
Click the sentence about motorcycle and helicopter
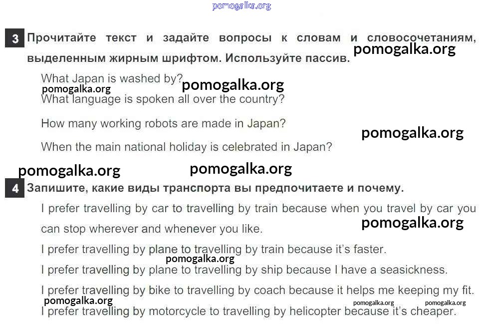click(248, 312)
